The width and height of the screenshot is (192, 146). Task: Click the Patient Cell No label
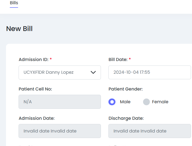35,89
